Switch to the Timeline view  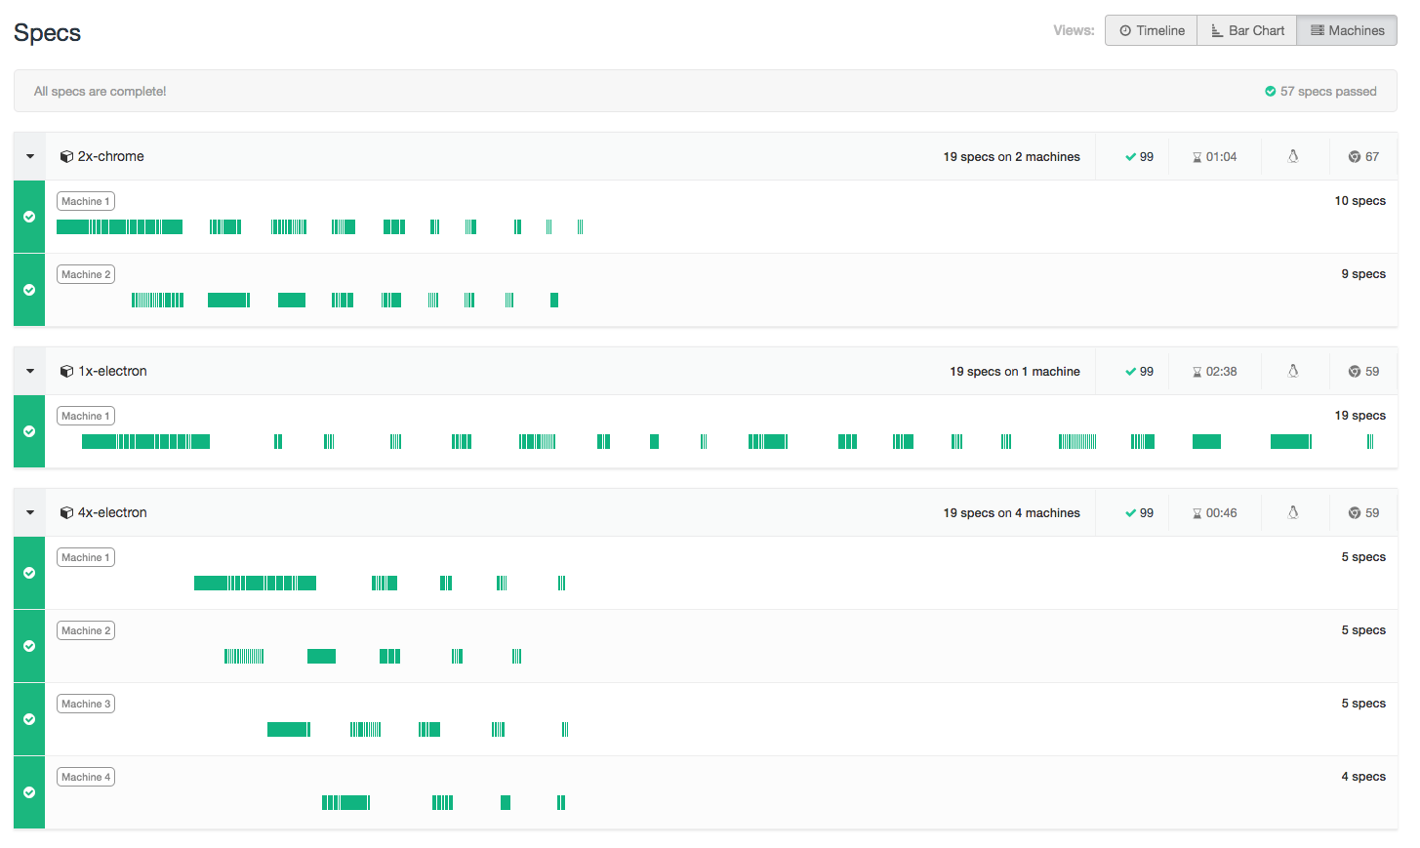[1152, 30]
